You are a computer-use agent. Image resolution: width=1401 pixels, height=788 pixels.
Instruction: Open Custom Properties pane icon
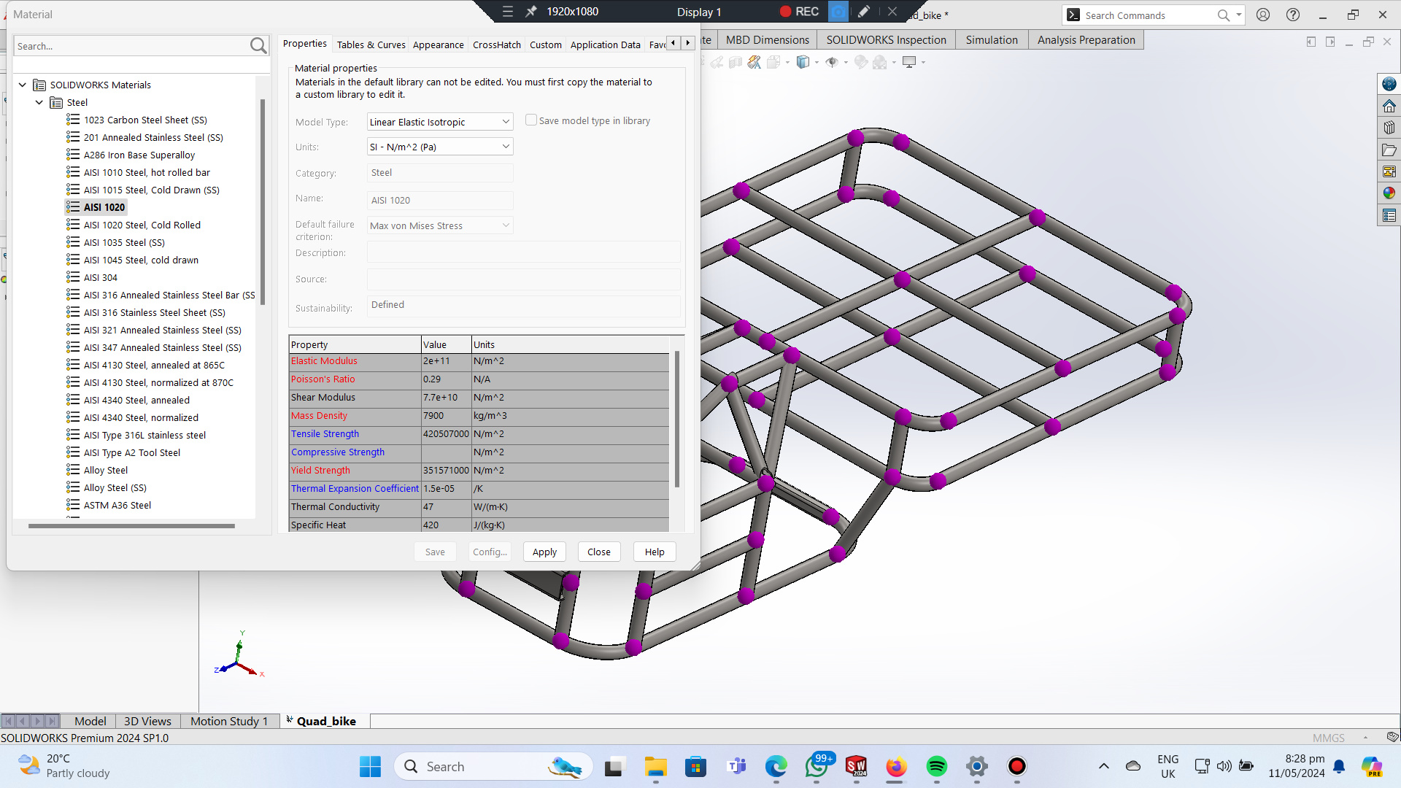click(x=1389, y=216)
